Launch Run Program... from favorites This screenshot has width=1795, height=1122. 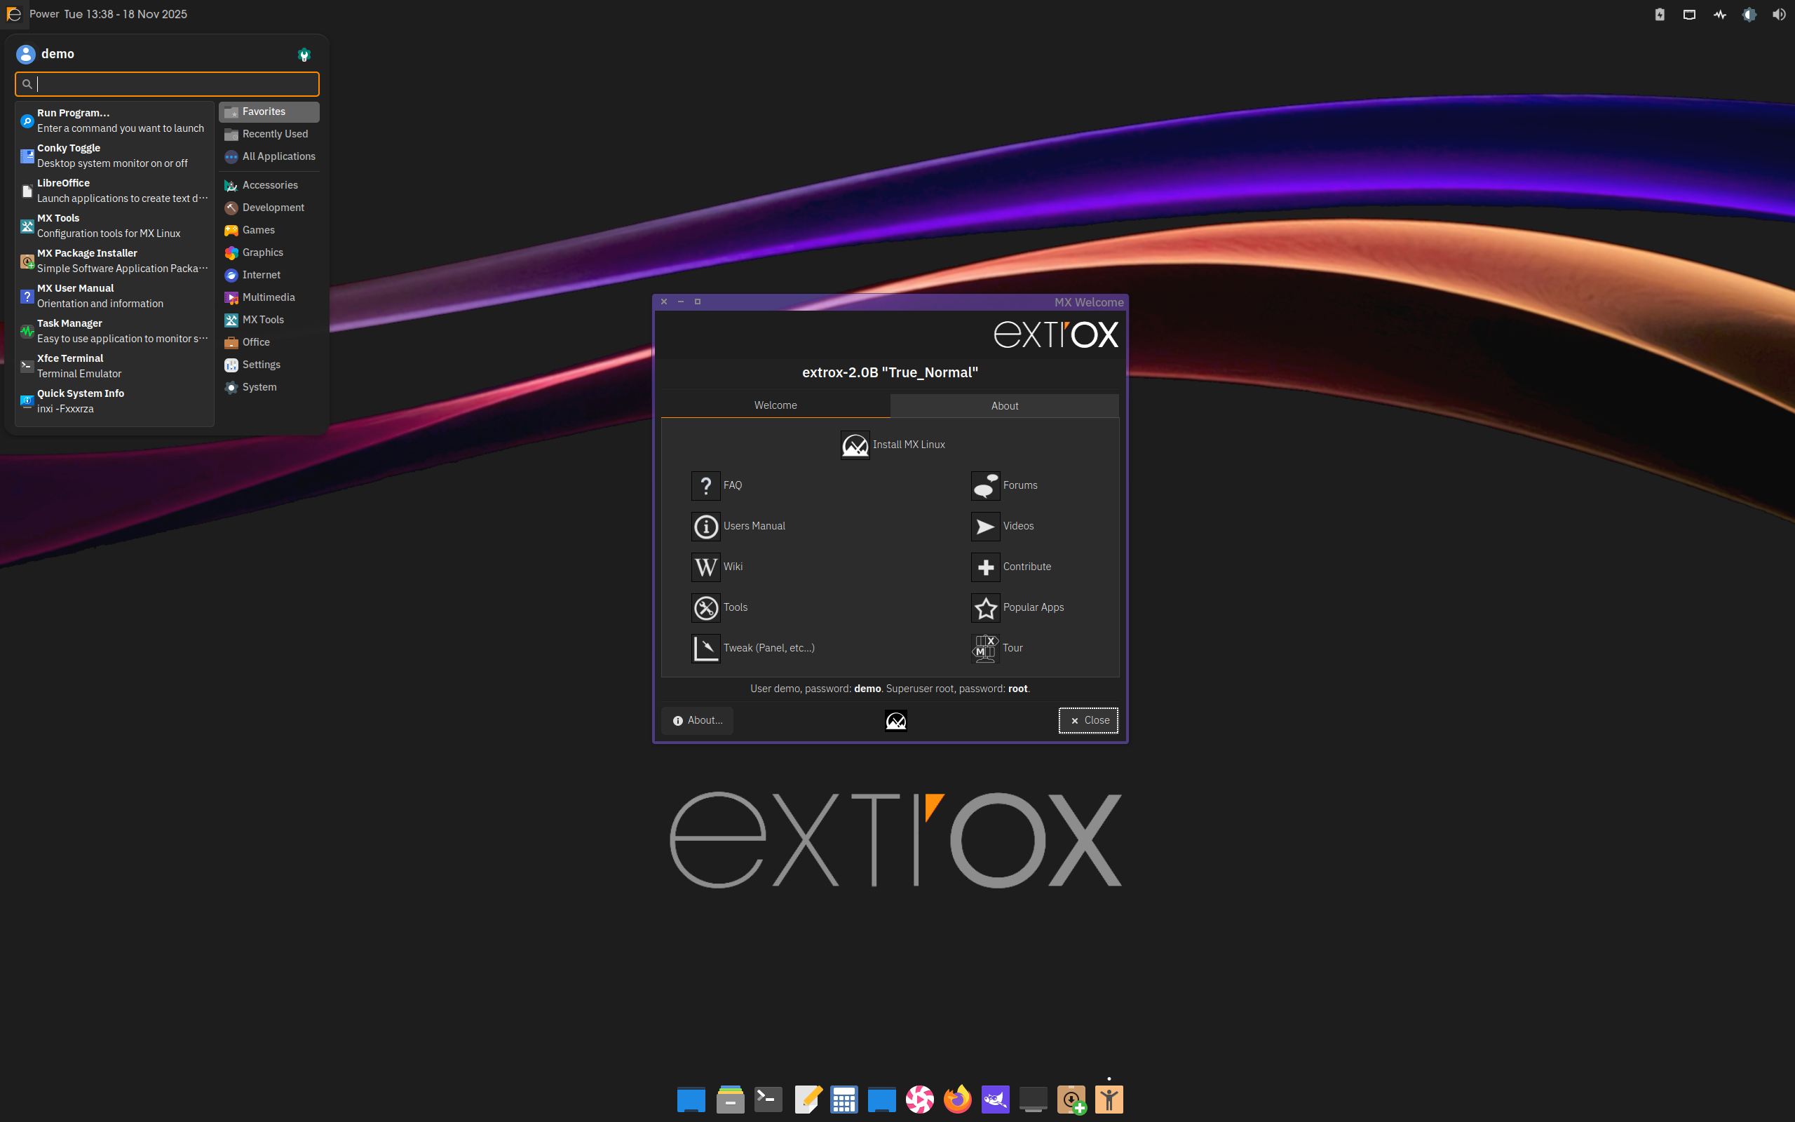point(114,120)
